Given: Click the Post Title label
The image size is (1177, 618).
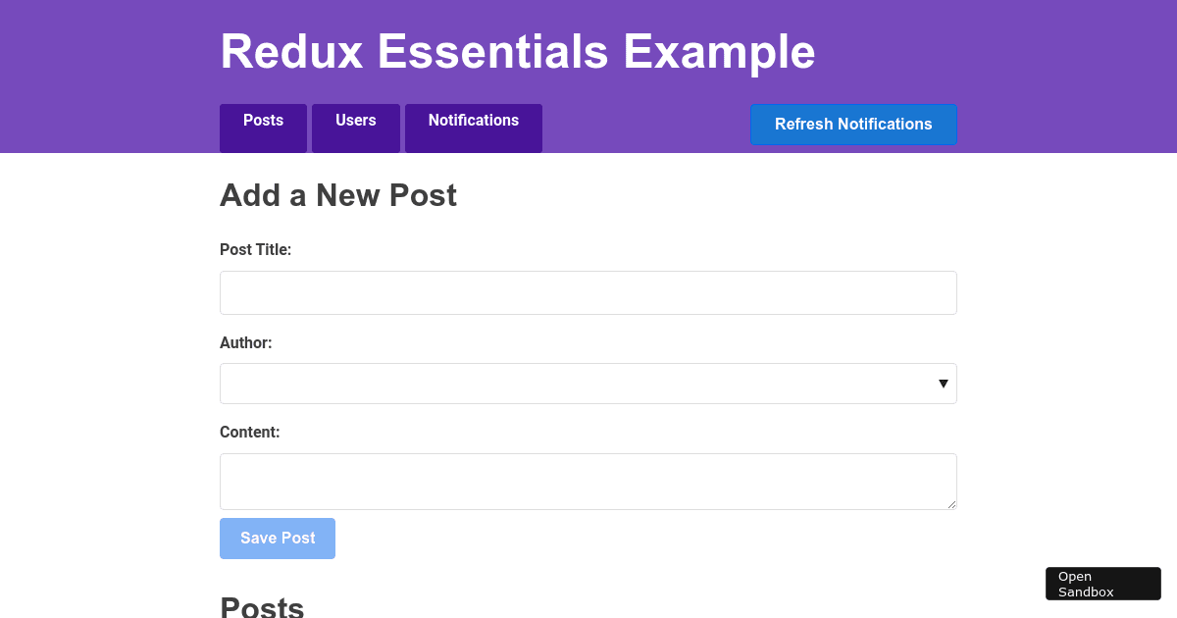Looking at the screenshot, I should point(255,250).
